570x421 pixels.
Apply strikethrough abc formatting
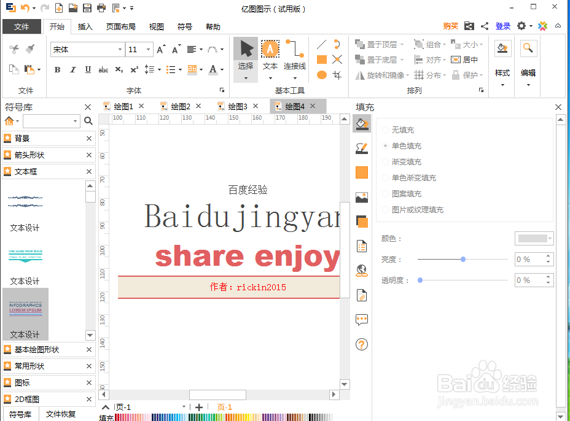coord(103,70)
